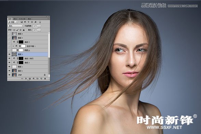Image resolution: width=201 pixels, height=134 pixels.
Task: Click adjustment icon of 曲线 4 layer
Action: 14,42
